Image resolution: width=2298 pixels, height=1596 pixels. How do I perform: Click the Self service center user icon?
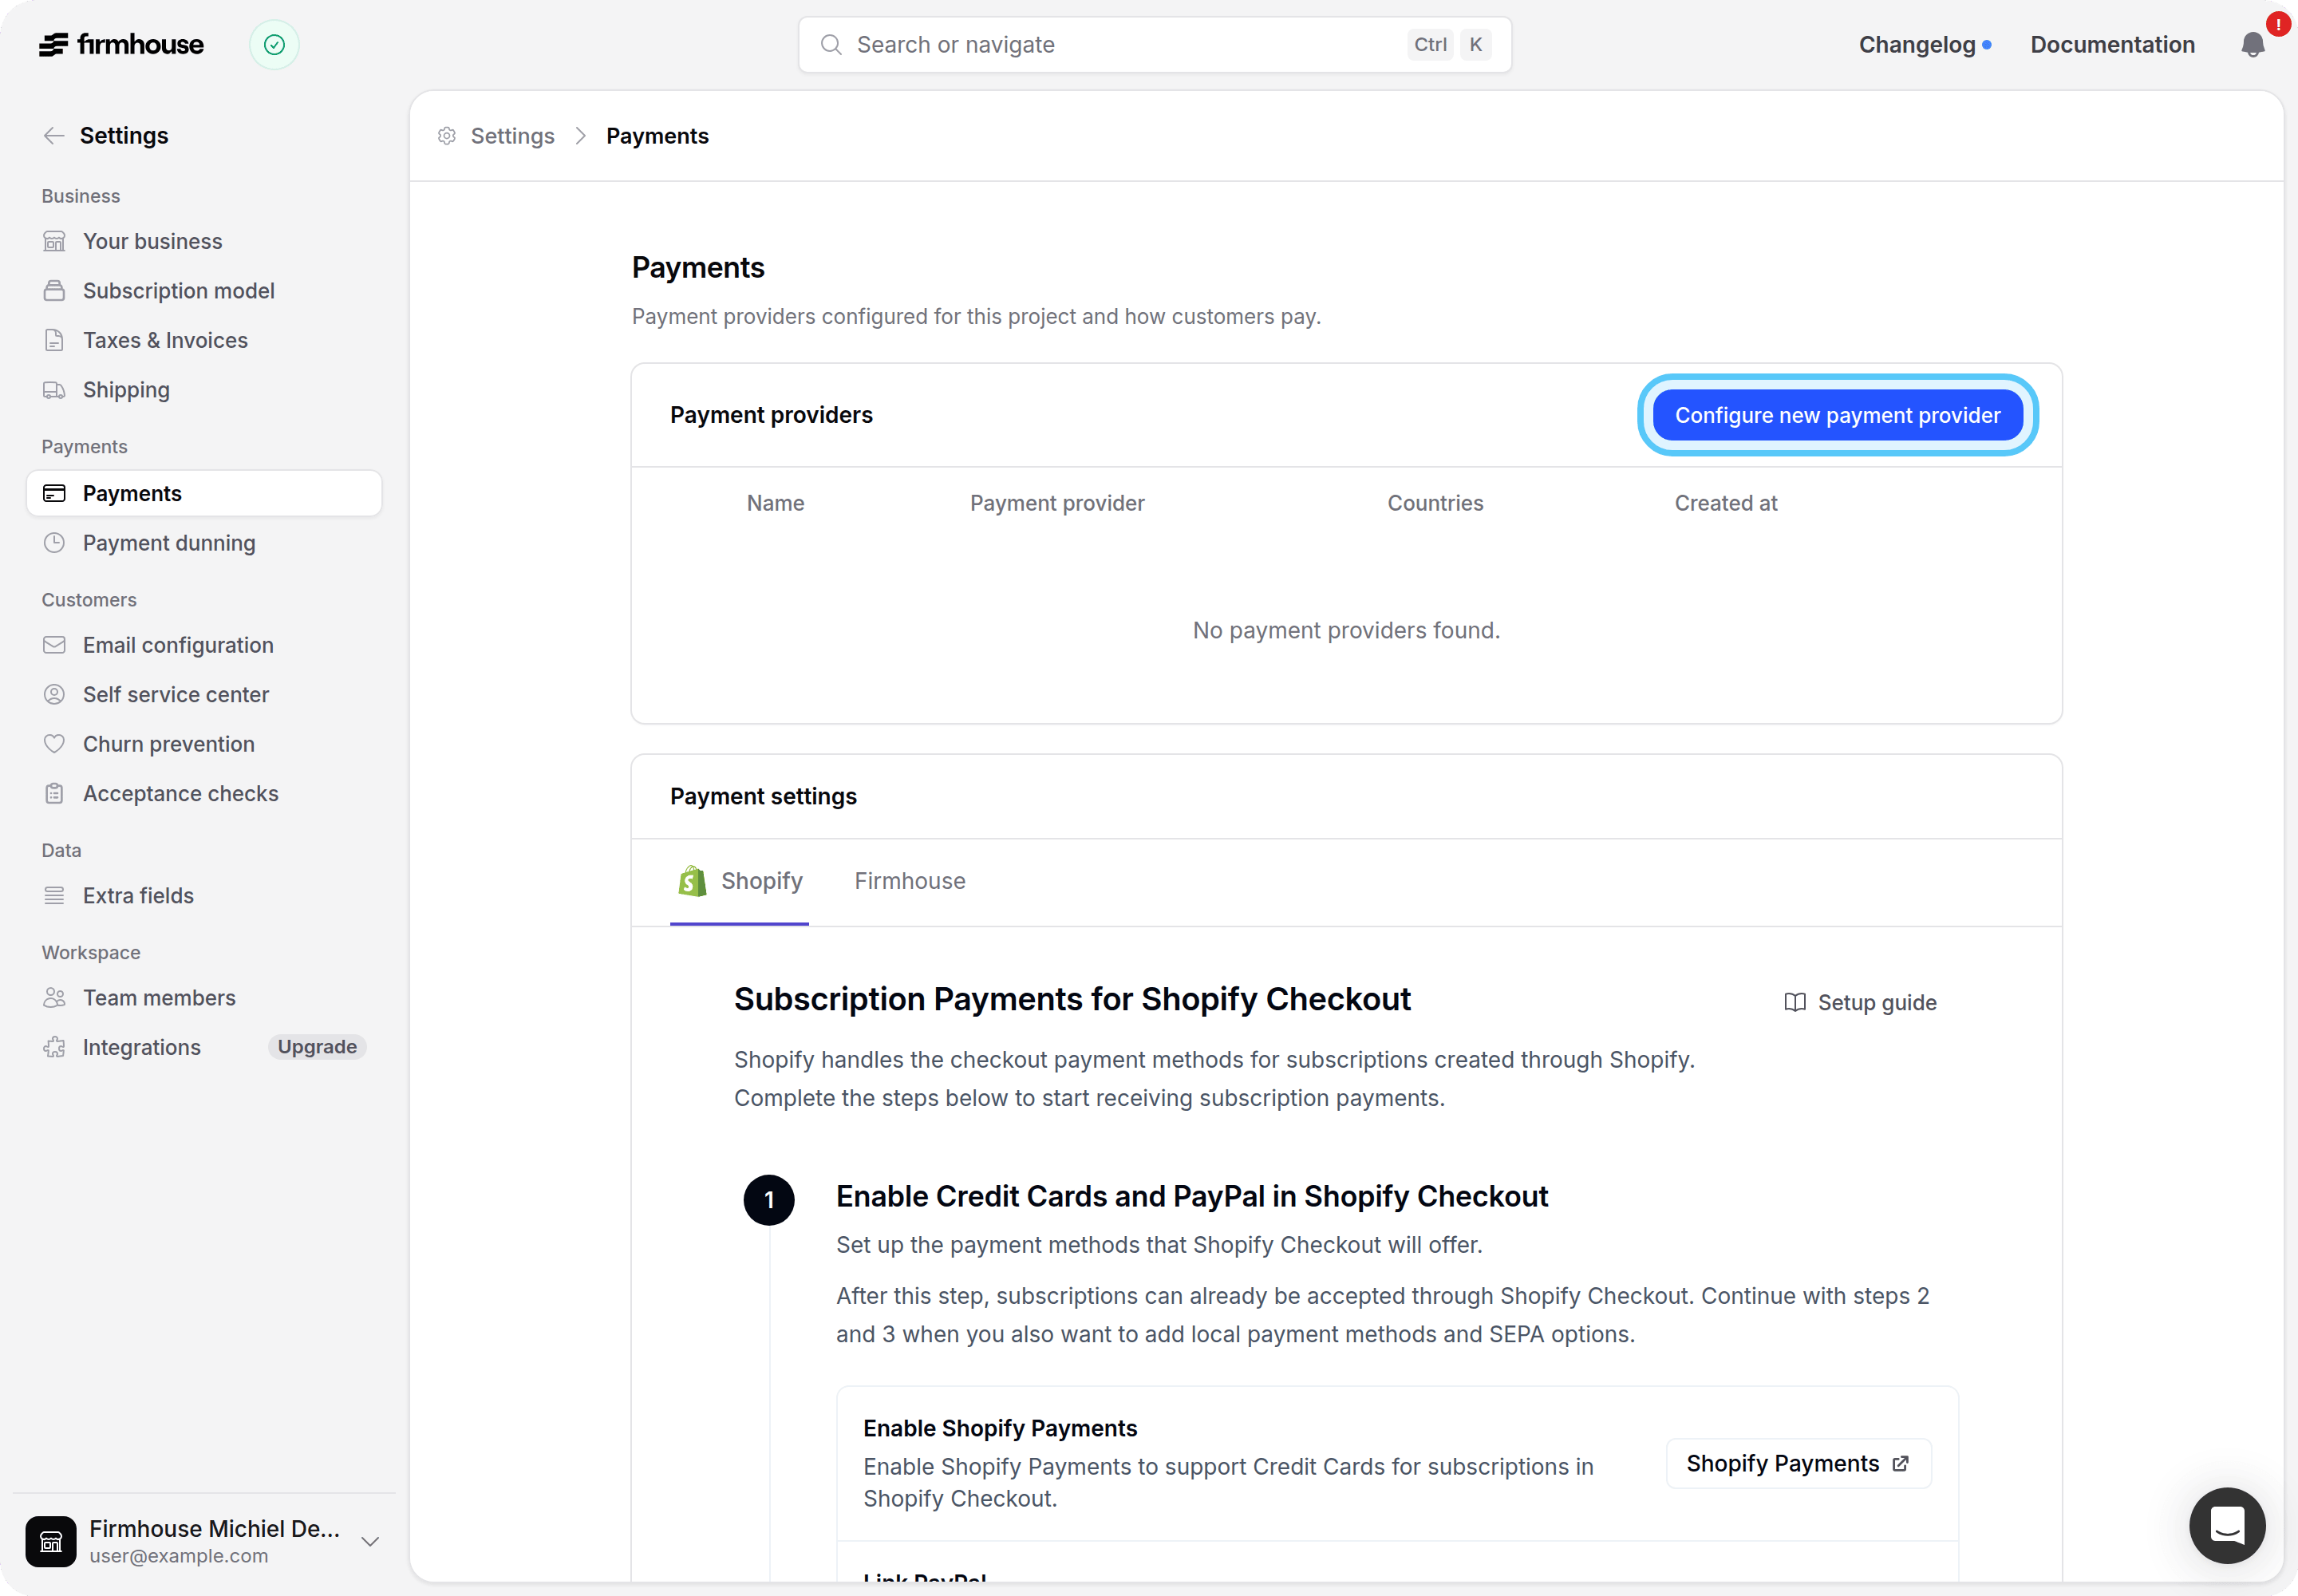[x=54, y=695]
